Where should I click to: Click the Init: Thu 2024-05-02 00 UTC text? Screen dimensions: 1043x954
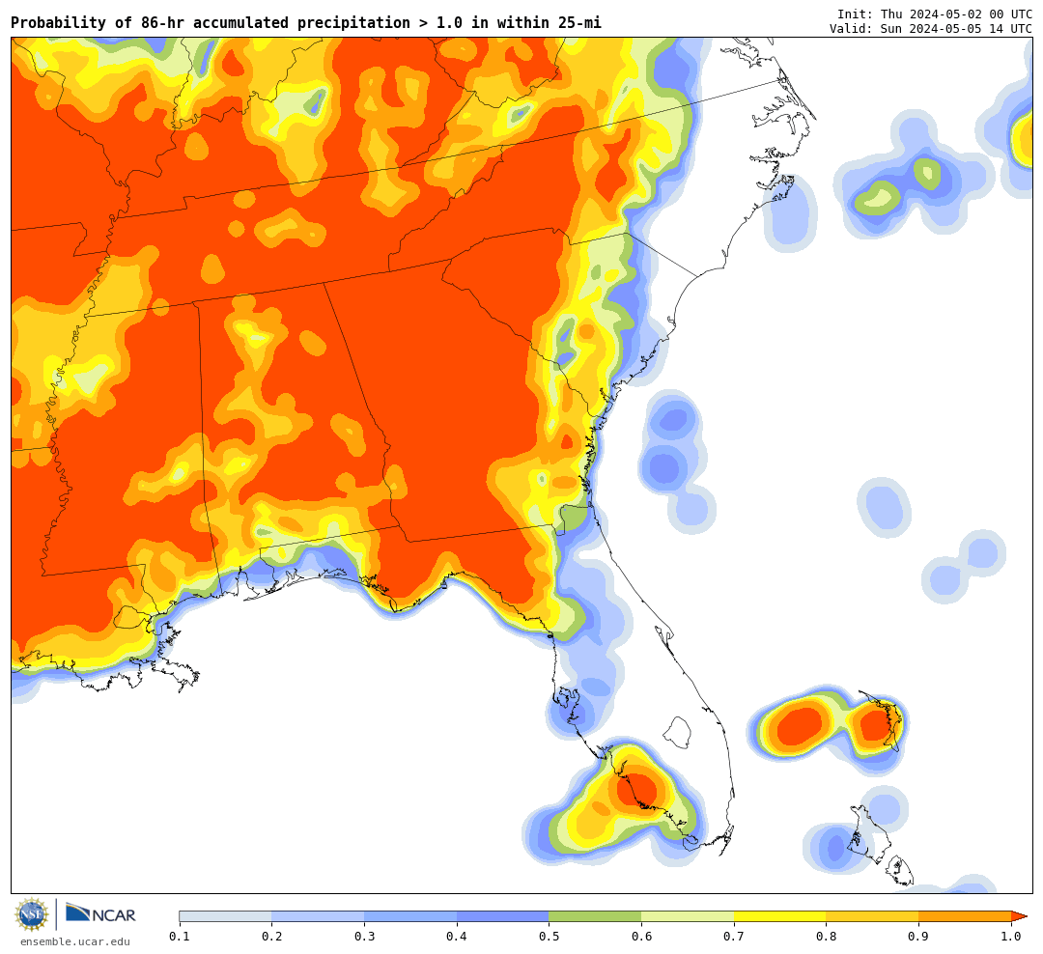(x=935, y=14)
